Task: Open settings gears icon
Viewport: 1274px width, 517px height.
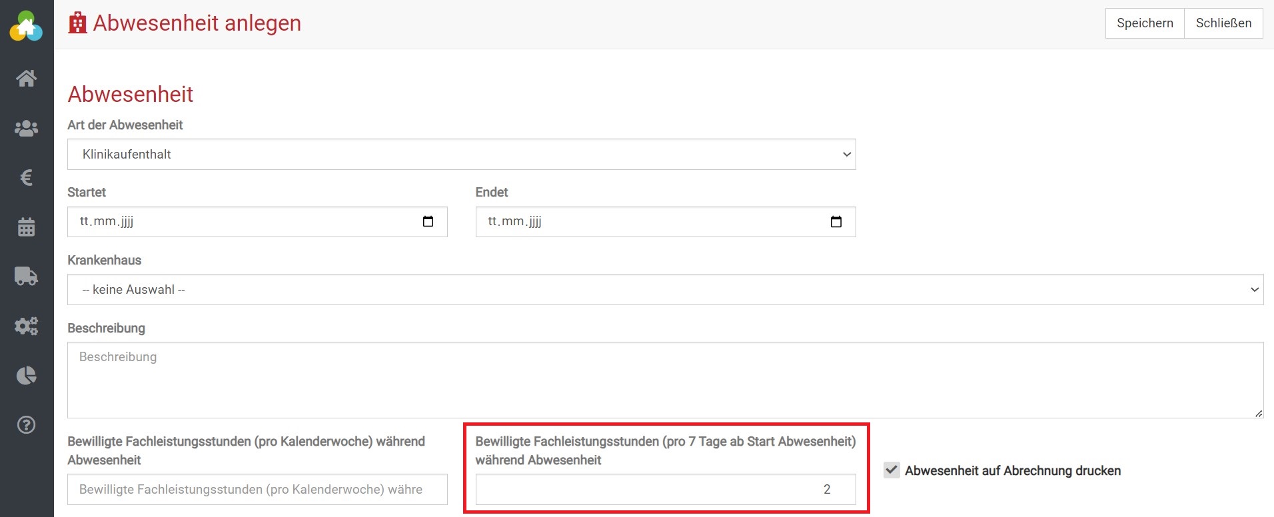Action: 26,326
